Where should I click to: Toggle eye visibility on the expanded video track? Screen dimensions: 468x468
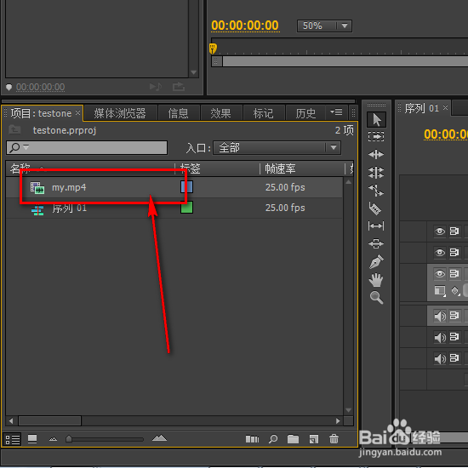coord(440,274)
